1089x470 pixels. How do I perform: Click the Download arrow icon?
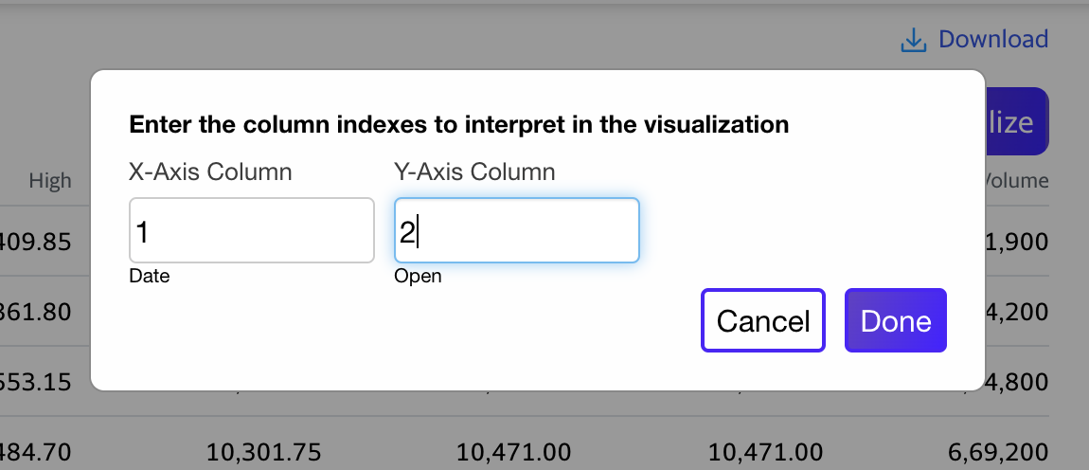coord(913,41)
